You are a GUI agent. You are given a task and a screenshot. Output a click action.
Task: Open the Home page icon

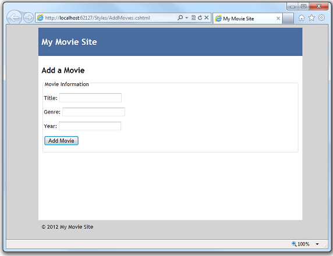click(x=302, y=18)
